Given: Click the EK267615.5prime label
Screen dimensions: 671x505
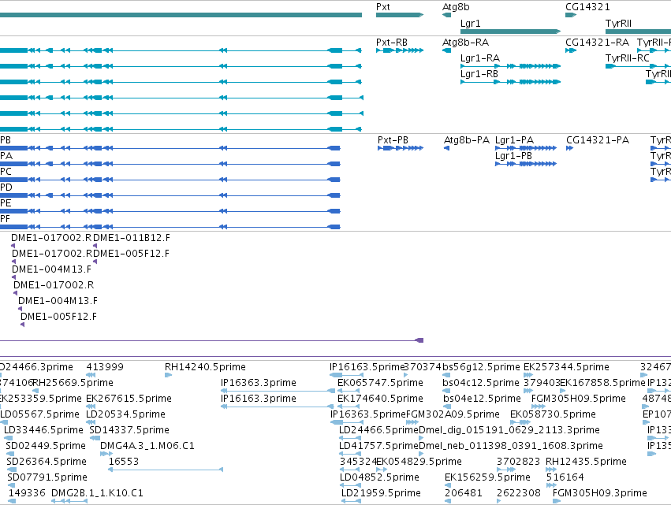Looking at the screenshot, I should pos(129,399).
